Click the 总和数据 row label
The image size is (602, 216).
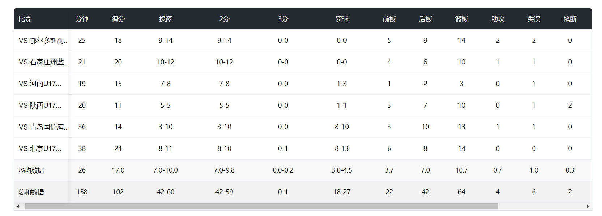point(31,192)
